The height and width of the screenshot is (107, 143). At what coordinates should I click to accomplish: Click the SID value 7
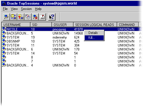click(32, 61)
